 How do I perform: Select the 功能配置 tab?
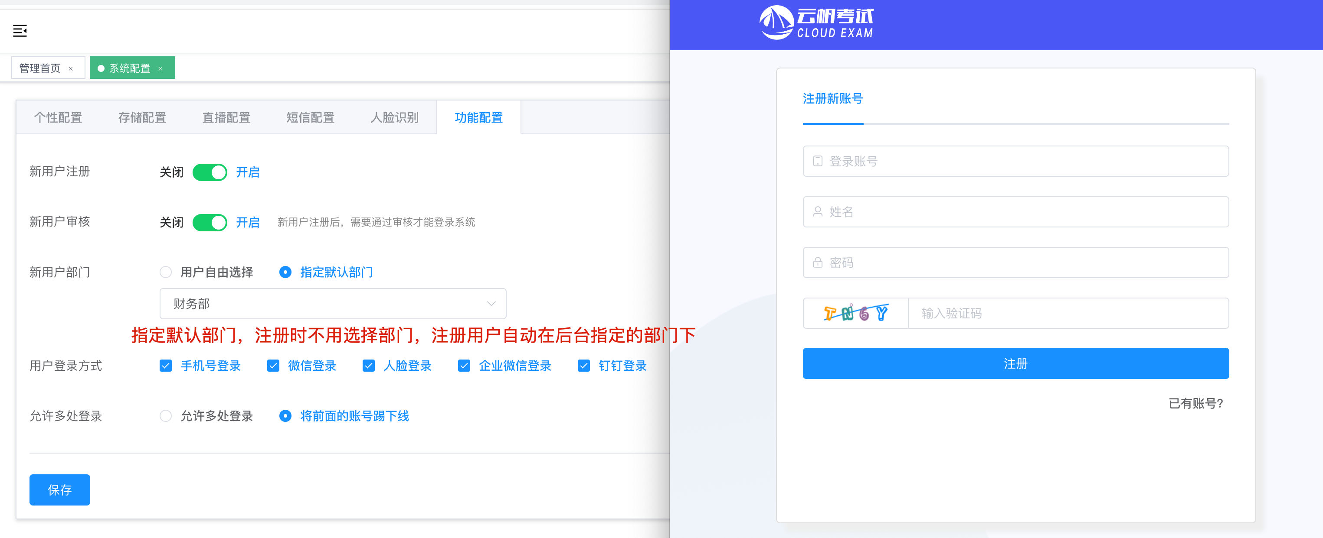[478, 117]
